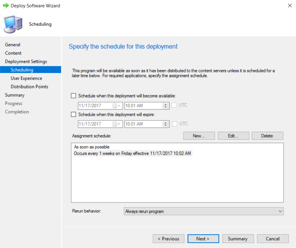Image resolution: width=296 pixels, height=248 pixels.
Task: Delete the selected assignment schedule
Action: [x=267, y=136]
